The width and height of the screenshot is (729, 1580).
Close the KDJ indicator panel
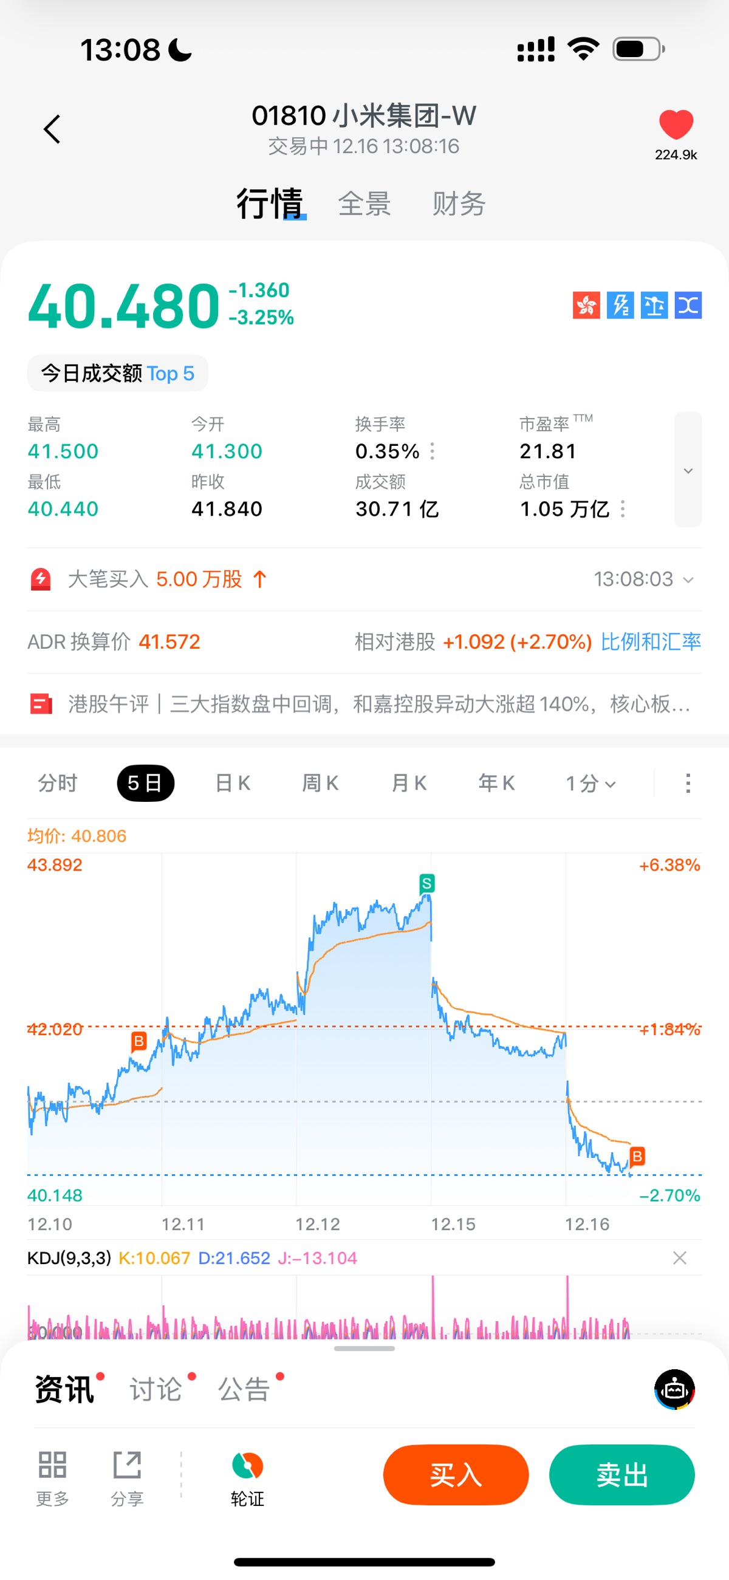679,1259
